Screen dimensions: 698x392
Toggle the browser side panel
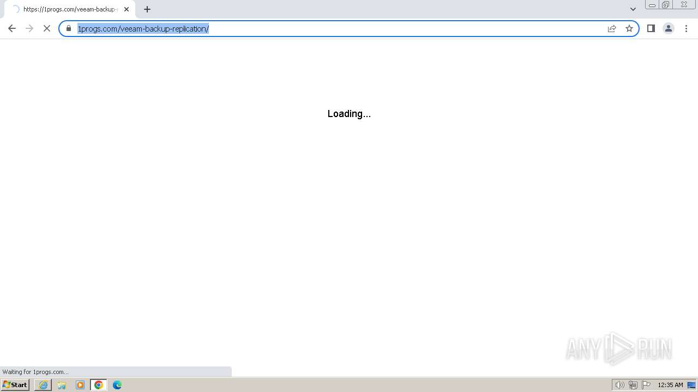click(651, 28)
